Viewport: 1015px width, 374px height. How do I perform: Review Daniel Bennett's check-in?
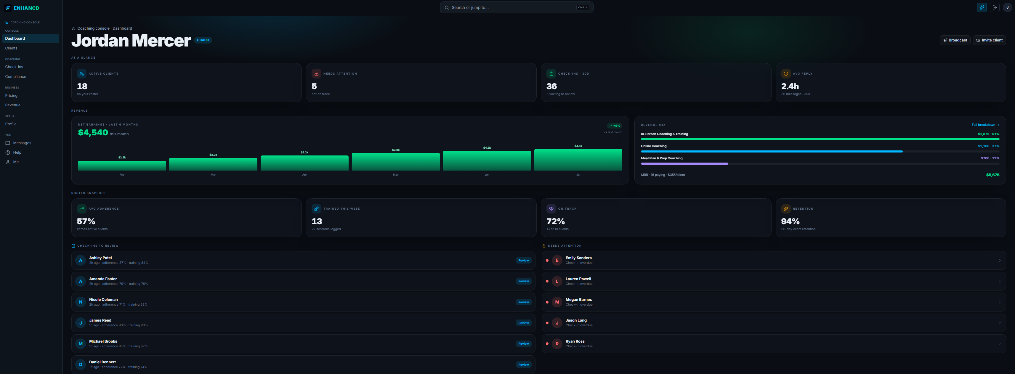click(524, 365)
